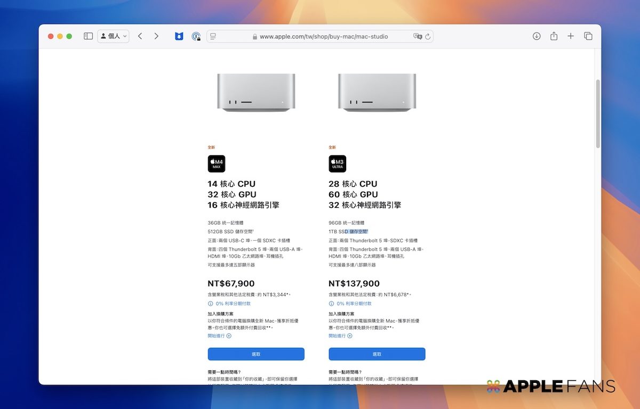The height and width of the screenshot is (409, 640).
Task: Go back to the previous page
Action: [140, 36]
